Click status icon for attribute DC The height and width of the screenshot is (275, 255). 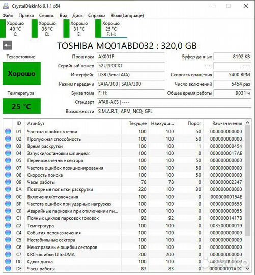(x=8, y=261)
